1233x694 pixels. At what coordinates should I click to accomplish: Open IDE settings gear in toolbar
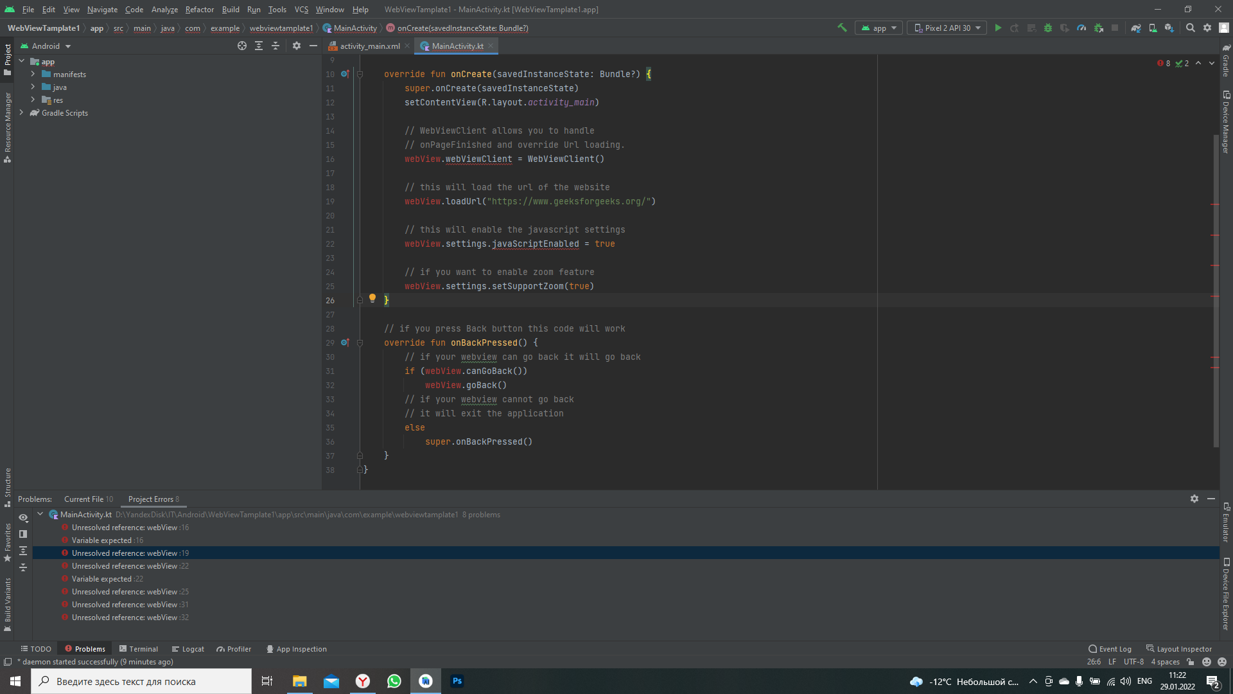click(1207, 28)
